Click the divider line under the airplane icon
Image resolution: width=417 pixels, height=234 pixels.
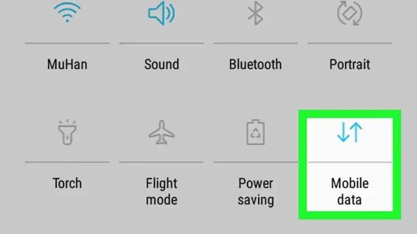162,162
